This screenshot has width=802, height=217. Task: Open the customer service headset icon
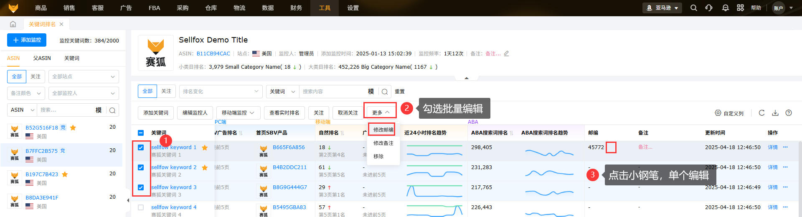(709, 8)
